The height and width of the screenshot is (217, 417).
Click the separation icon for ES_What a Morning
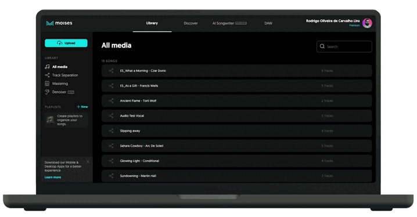pyautogui.click(x=111, y=71)
